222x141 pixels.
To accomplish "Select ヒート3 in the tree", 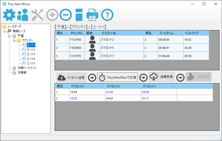I will 31,54.
